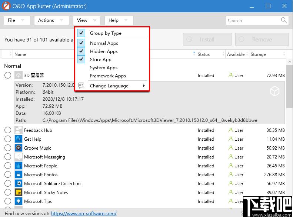Viewport: 293px width, 217px height.
Task: Click the 3D Viewer app icon
Action: pyautogui.click(x=18, y=75)
